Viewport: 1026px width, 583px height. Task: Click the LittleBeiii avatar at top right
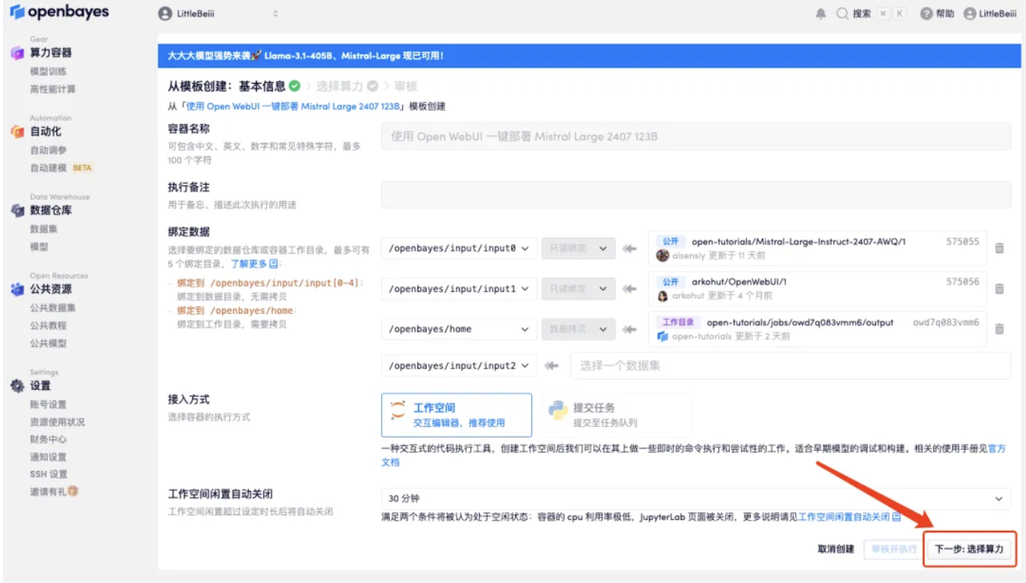click(970, 14)
